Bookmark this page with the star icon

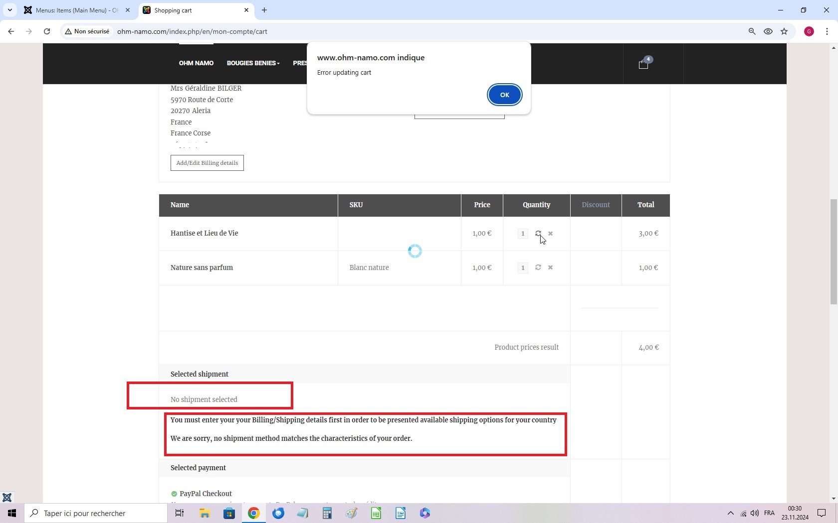(x=784, y=31)
